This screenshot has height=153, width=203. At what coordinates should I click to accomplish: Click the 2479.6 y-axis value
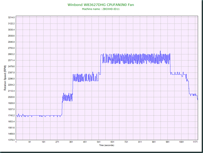[x=11, y=66]
